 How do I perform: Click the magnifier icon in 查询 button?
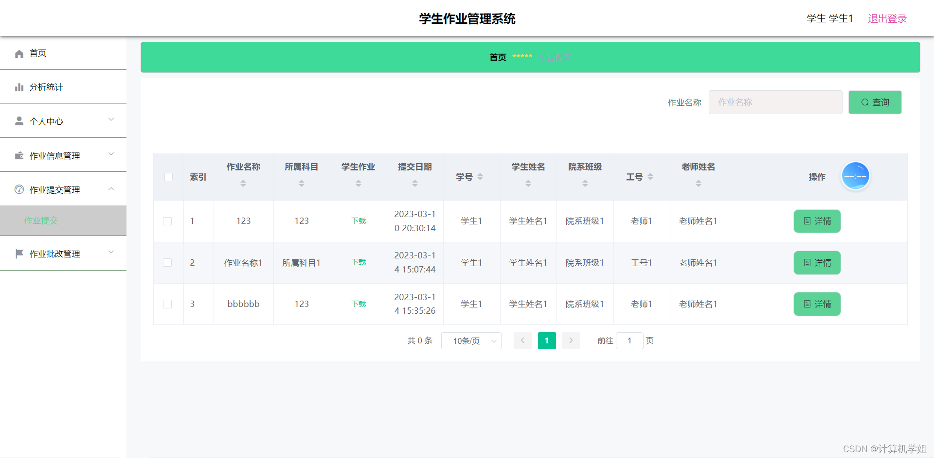[865, 102]
